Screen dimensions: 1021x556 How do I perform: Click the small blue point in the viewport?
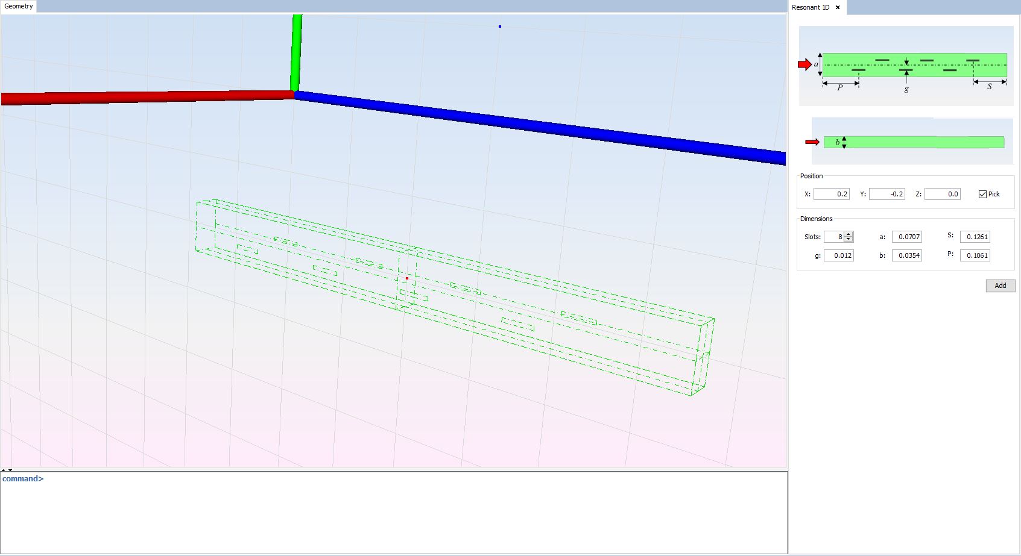[x=500, y=27]
